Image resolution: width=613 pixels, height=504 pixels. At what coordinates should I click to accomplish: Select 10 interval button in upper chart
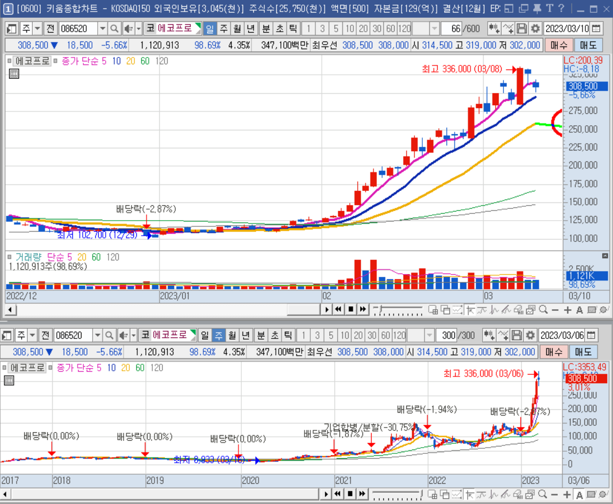tap(349, 29)
